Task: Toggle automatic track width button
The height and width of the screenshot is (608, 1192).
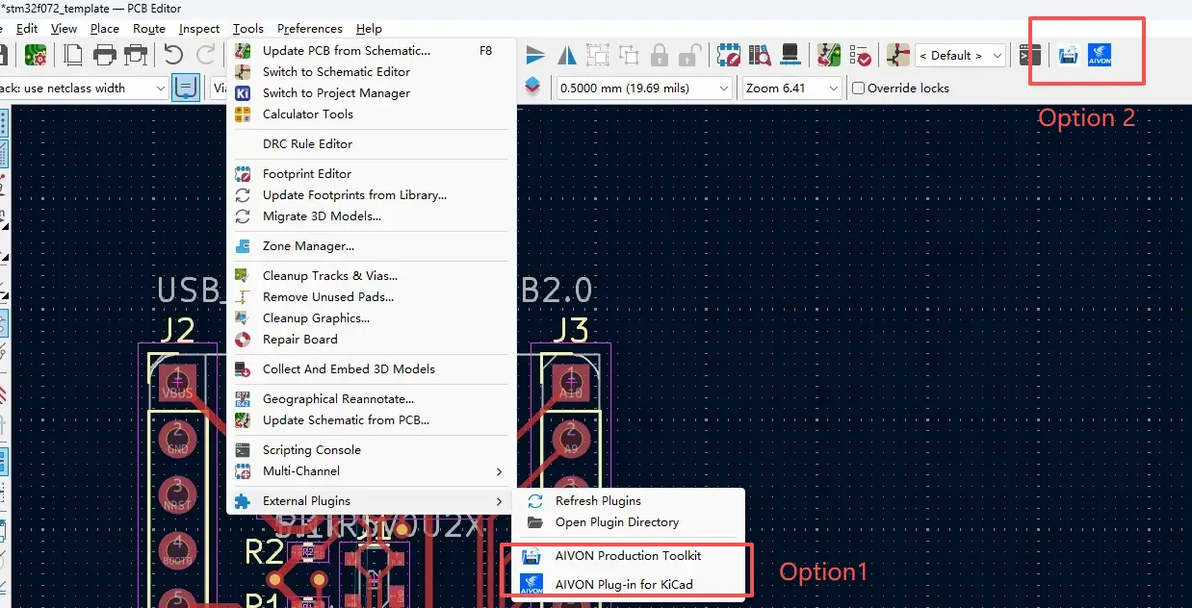Action: click(x=186, y=88)
